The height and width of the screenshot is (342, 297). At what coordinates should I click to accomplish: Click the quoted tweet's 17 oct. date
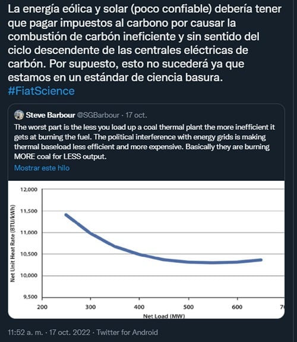[136, 115]
